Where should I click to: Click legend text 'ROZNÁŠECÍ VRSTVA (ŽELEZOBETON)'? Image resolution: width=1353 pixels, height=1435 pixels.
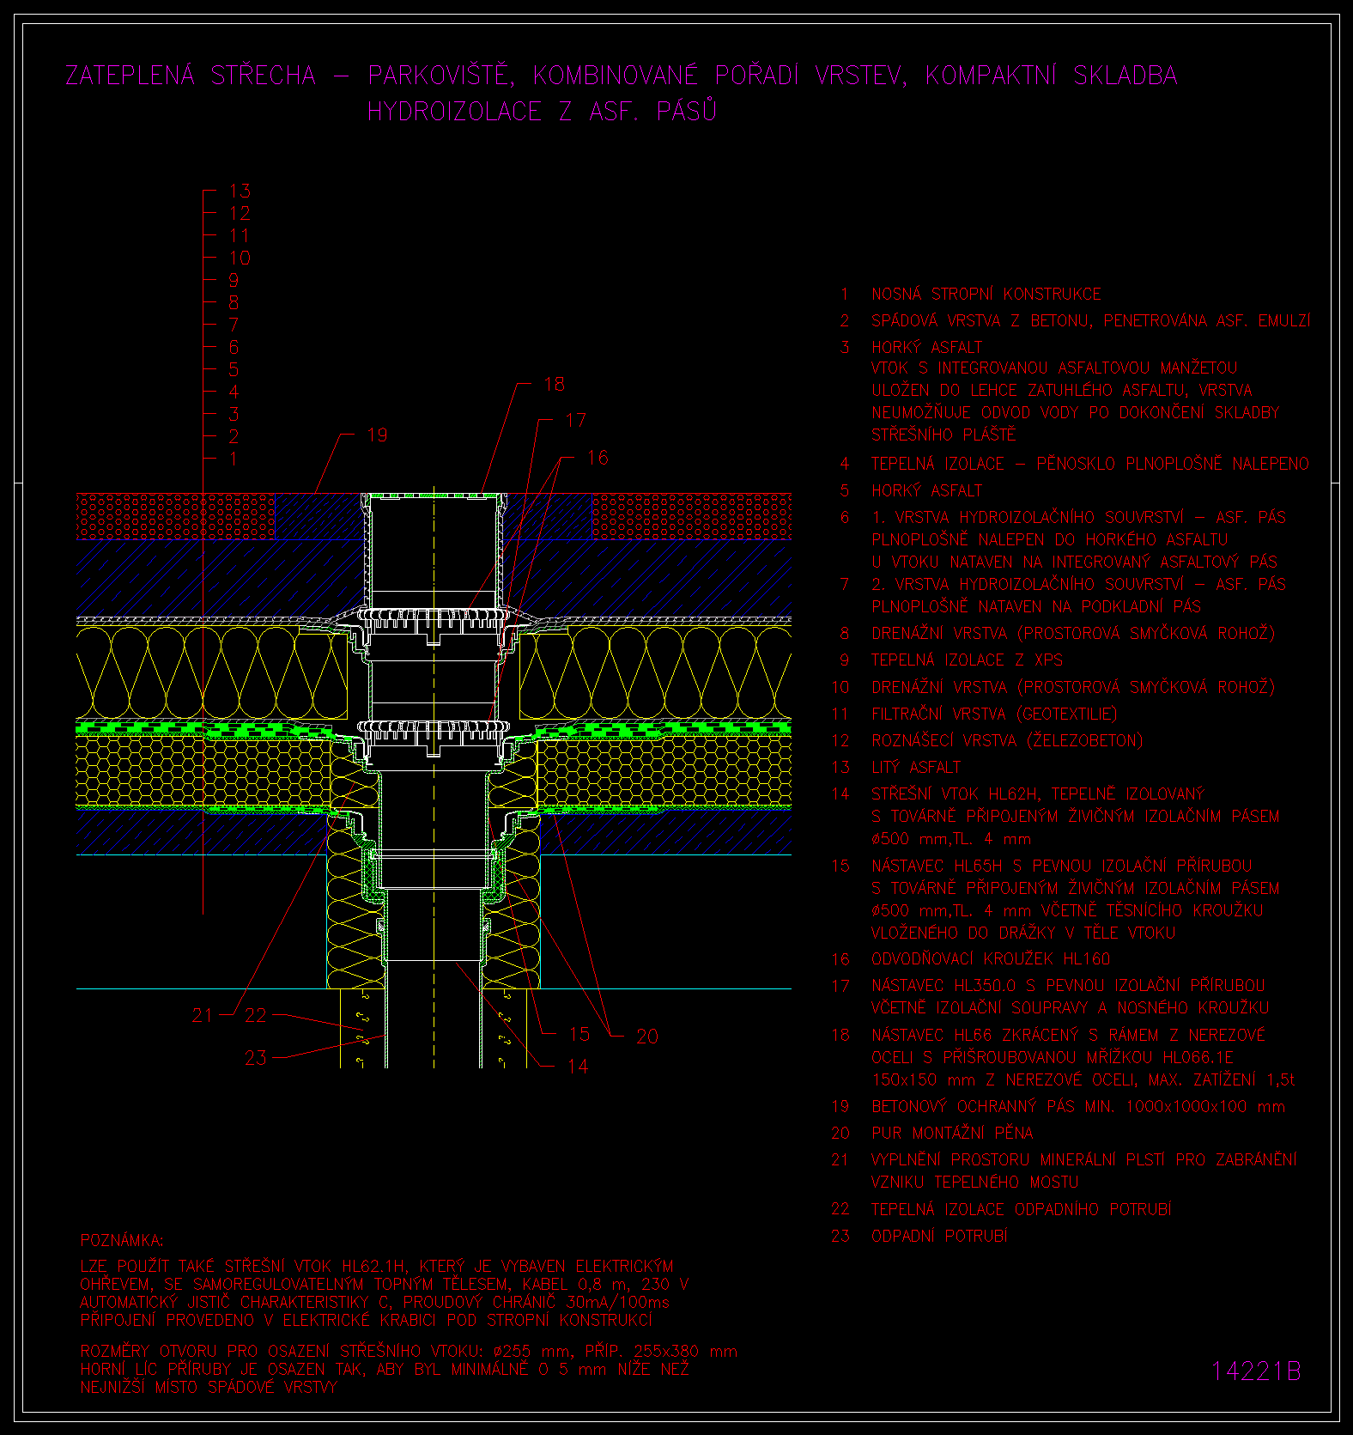(1007, 740)
